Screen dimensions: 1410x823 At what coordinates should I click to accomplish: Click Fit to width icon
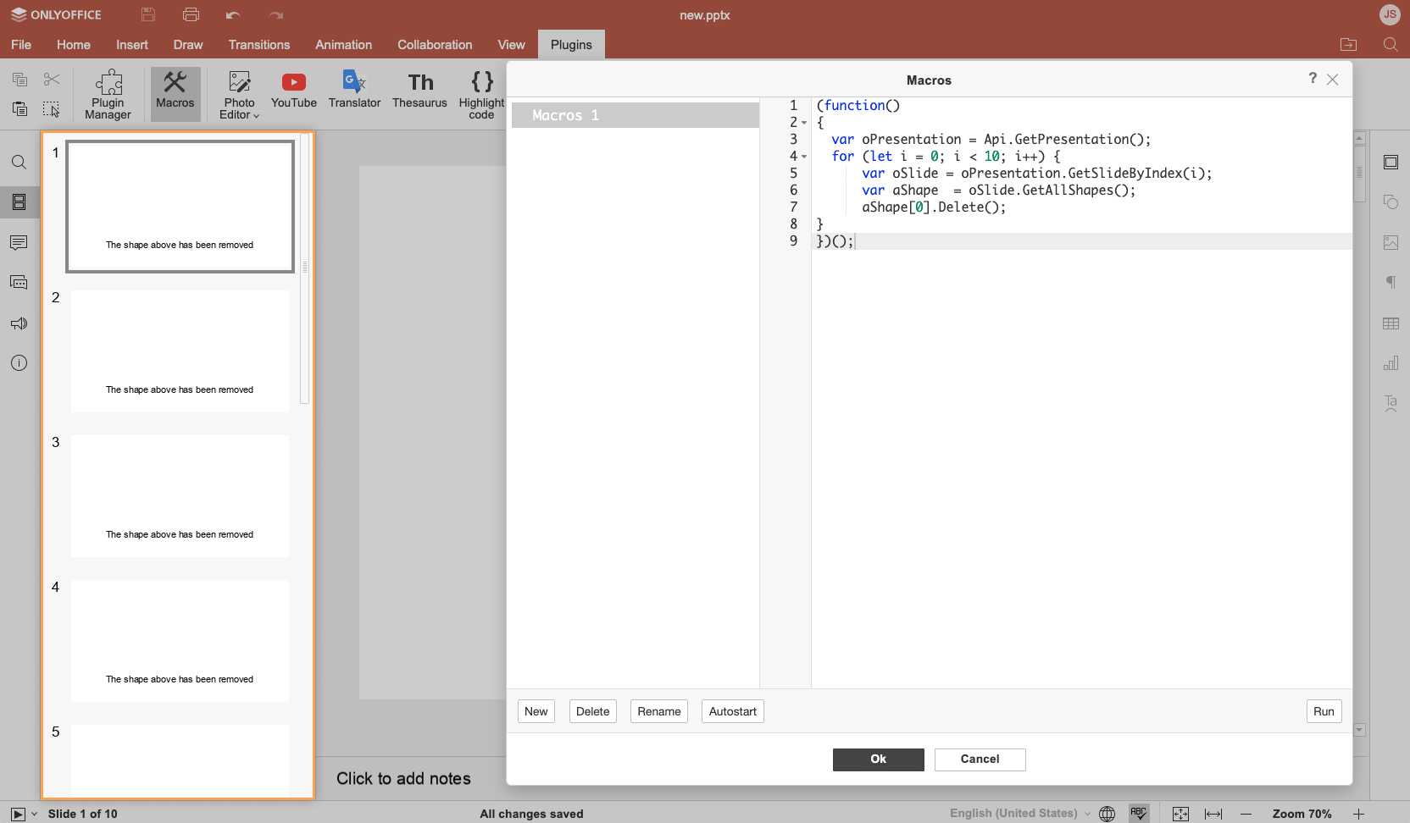1213,814
